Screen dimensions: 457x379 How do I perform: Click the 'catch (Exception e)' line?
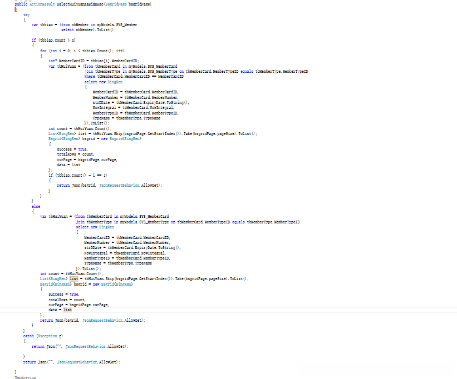43,336
